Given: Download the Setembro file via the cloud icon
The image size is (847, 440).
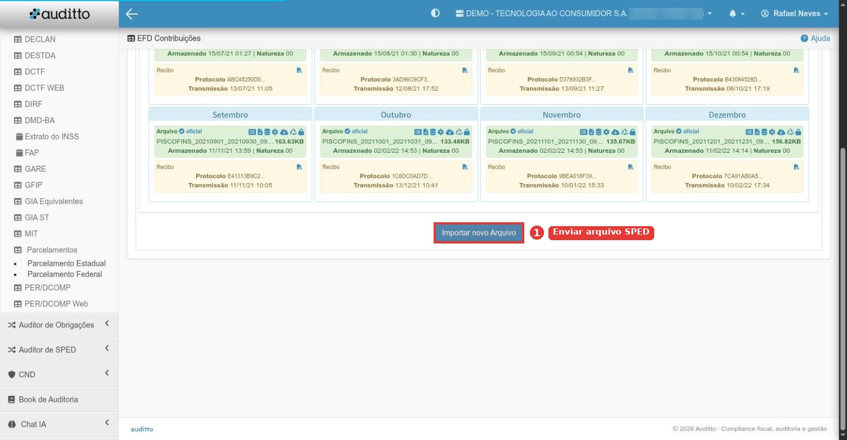Looking at the screenshot, I should (284, 132).
